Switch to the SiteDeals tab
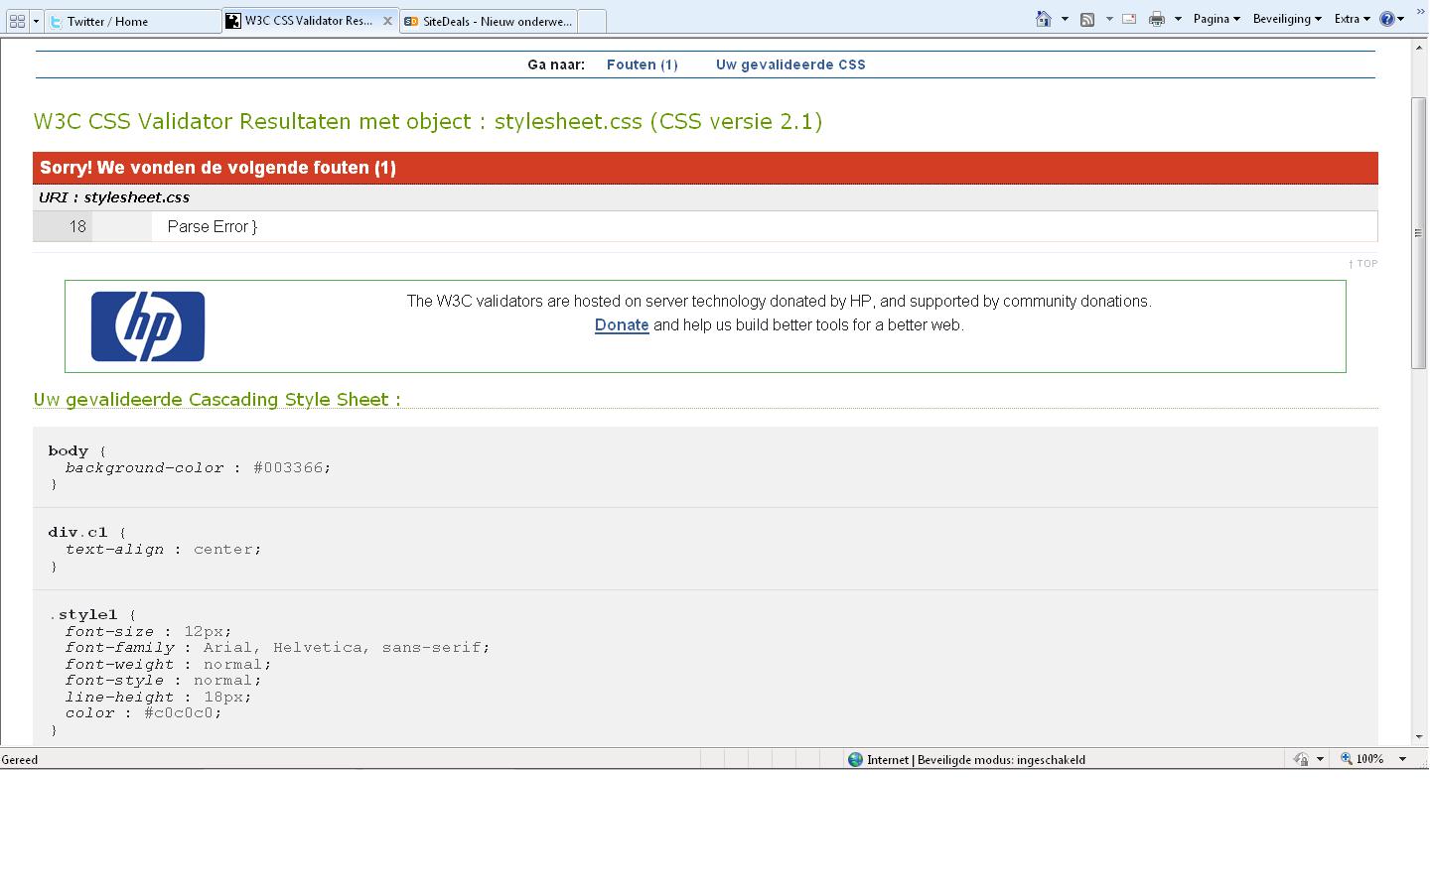Viewport: 1430px width, 893px height. coord(488,21)
